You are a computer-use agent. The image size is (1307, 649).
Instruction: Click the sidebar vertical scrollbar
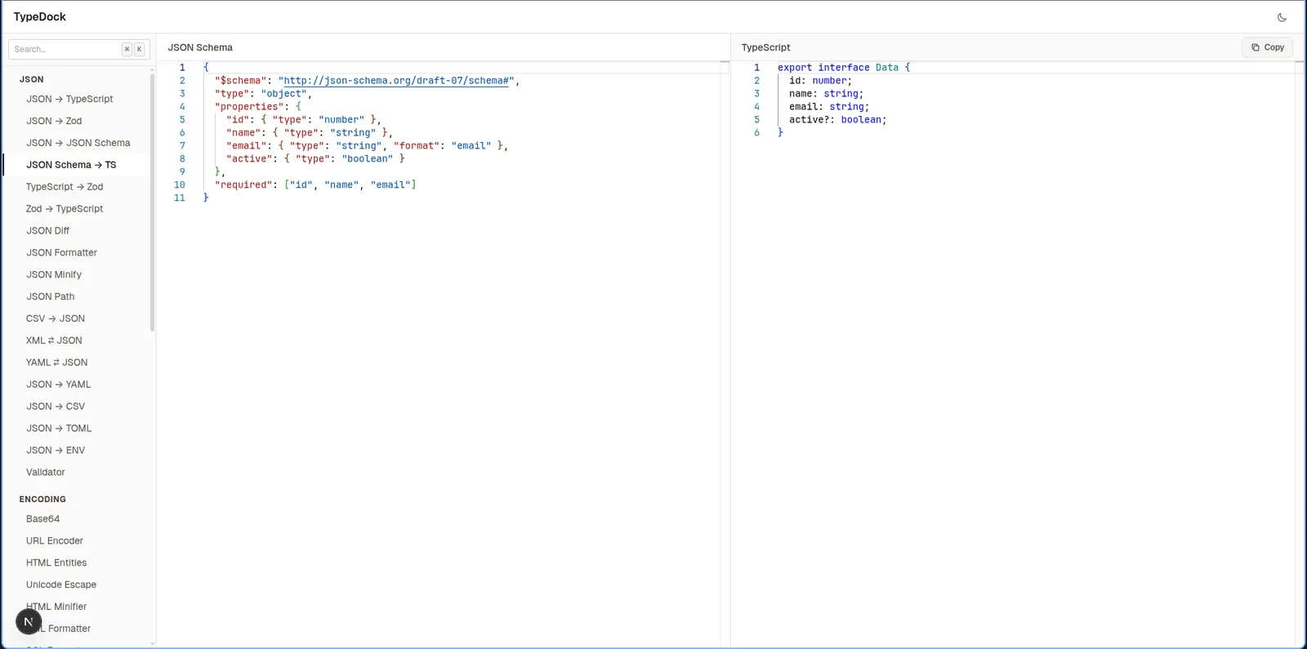coord(152,204)
